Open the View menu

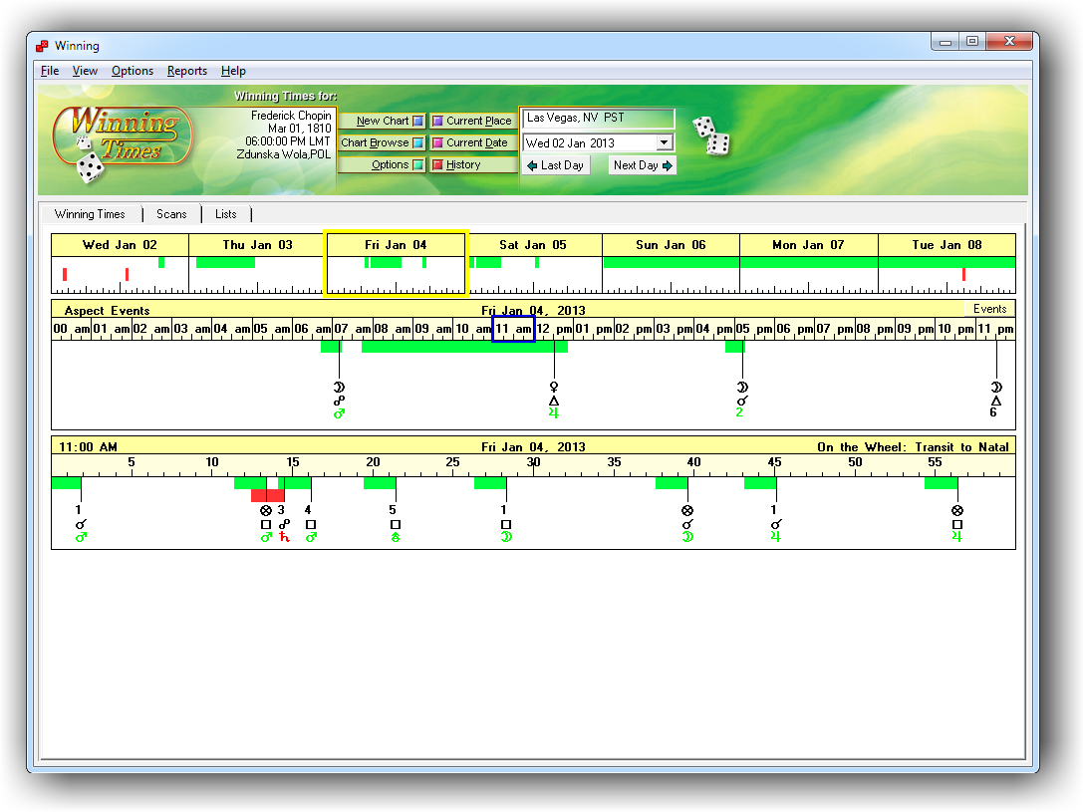(85, 71)
